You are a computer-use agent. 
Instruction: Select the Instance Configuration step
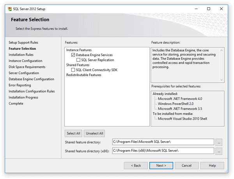pos(25,61)
